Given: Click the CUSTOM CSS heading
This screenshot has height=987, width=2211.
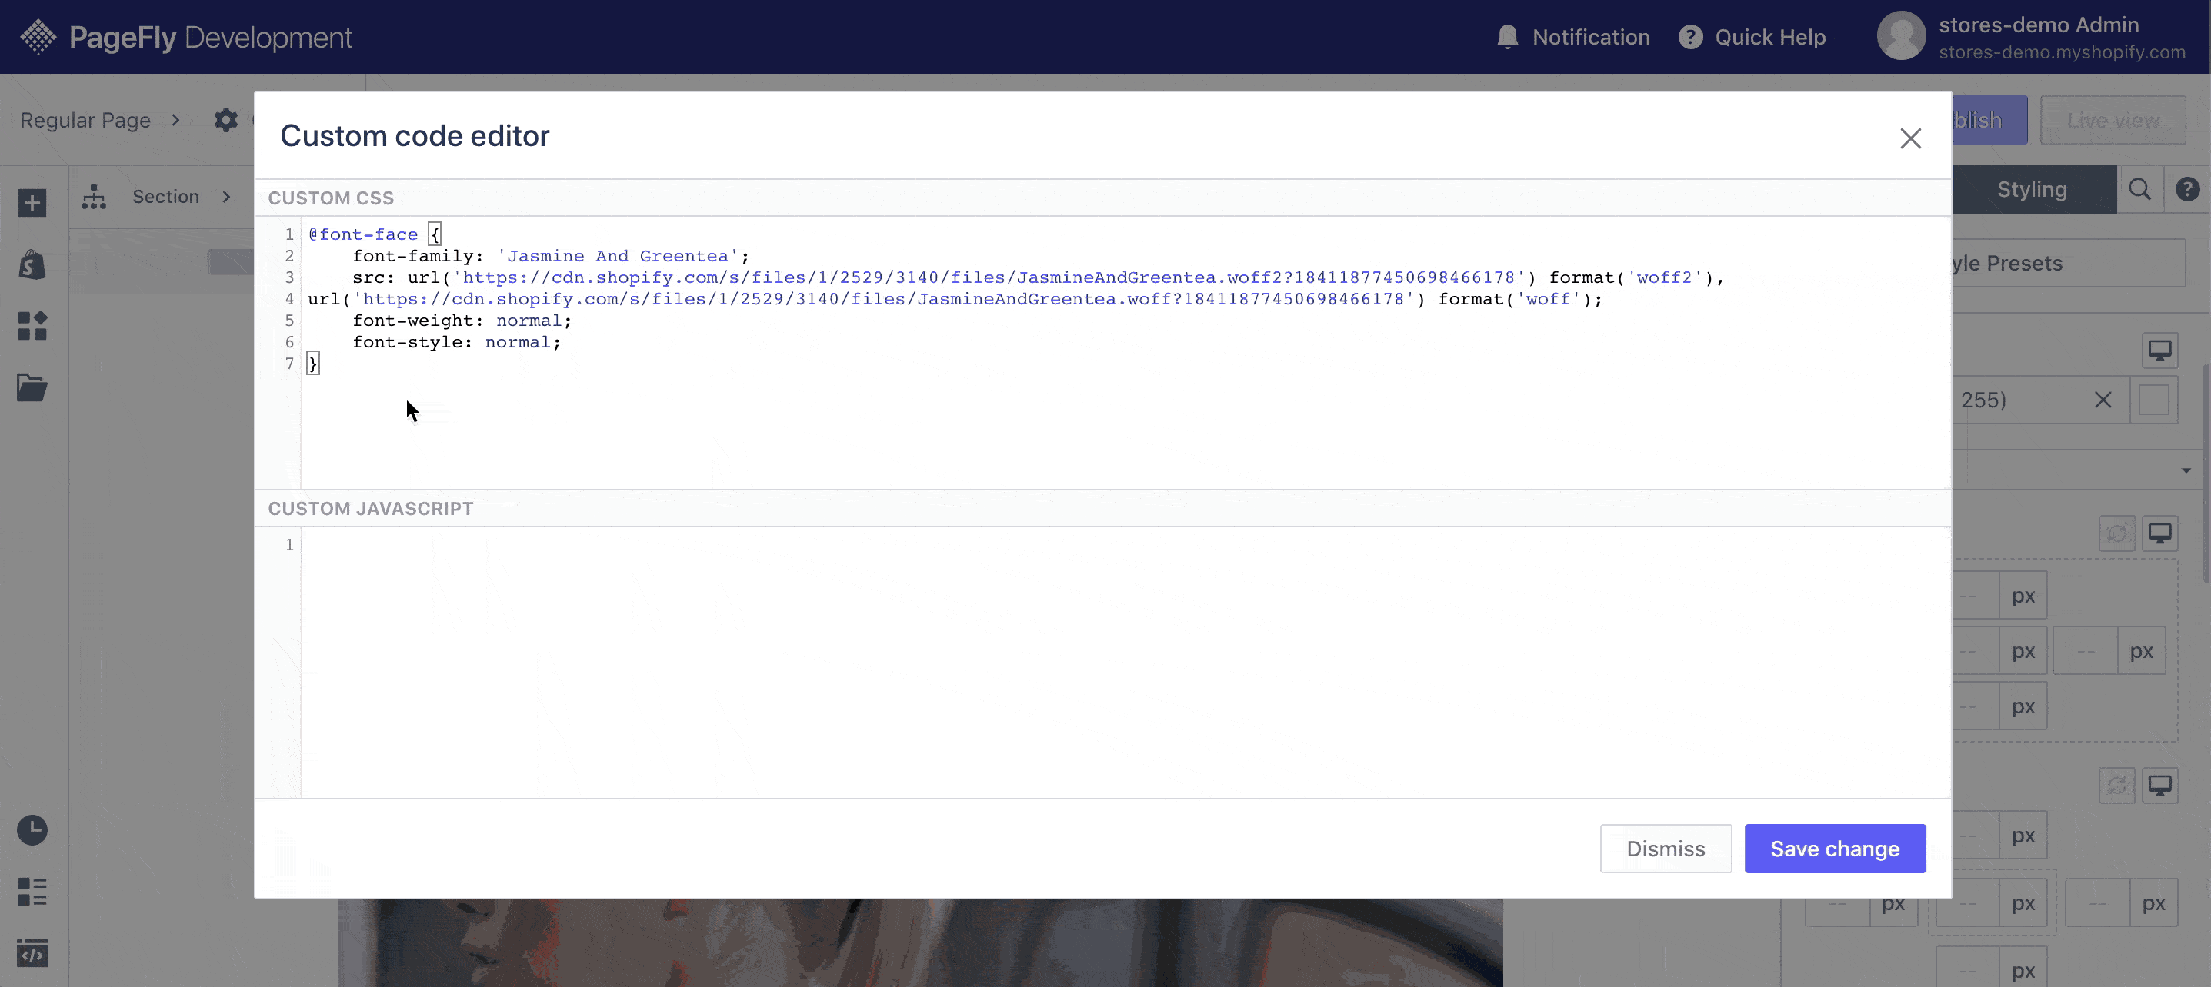Looking at the screenshot, I should coord(332,198).
